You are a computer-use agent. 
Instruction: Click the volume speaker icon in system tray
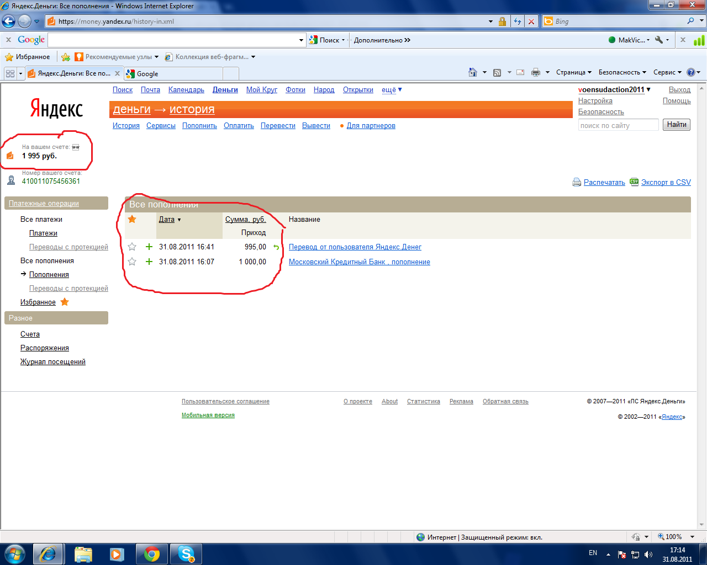(x=648, y=555)
